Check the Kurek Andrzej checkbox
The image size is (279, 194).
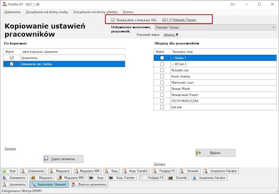162,76
